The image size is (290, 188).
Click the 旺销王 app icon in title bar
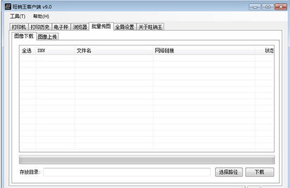click(x=8, y=7)
